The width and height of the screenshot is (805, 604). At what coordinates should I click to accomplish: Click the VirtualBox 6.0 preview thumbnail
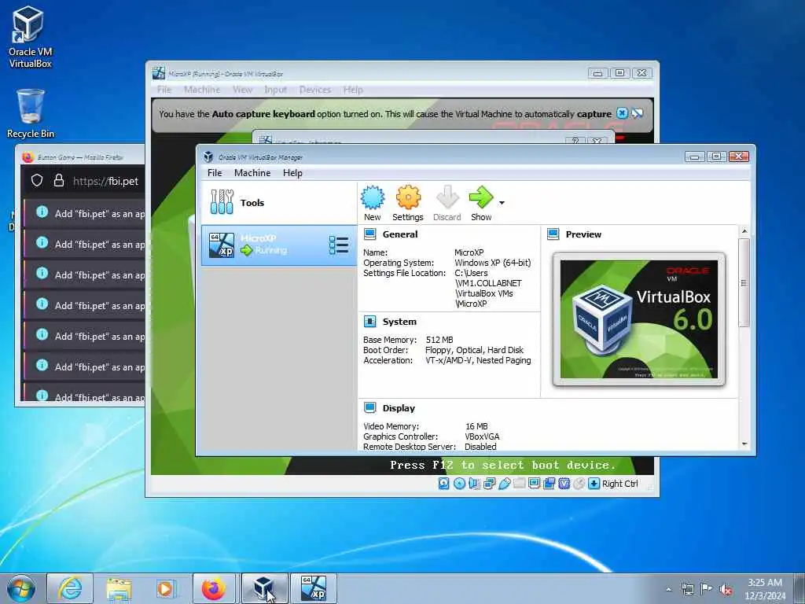point(638,319)
